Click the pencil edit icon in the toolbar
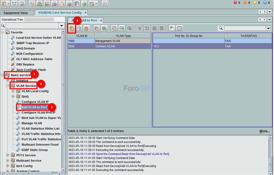 pos(86,28)
